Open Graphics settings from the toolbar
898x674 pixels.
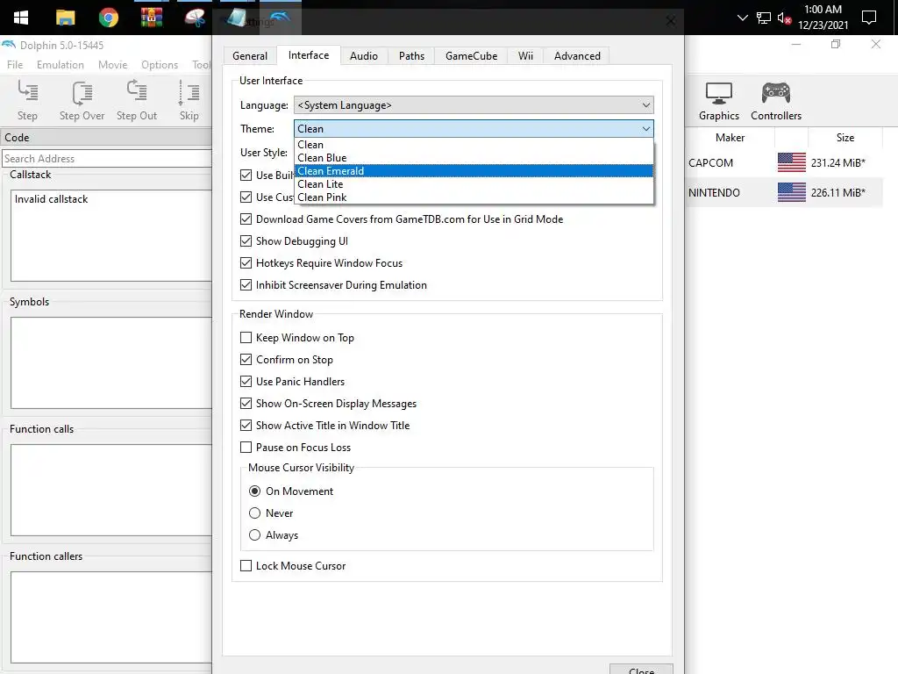(x=719, y=101)
